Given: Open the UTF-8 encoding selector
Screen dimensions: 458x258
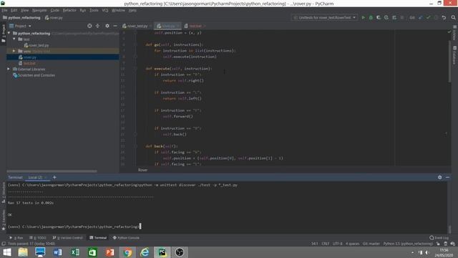Looking at the screenshot, I should pyautogui.click(x=337, y=244).
